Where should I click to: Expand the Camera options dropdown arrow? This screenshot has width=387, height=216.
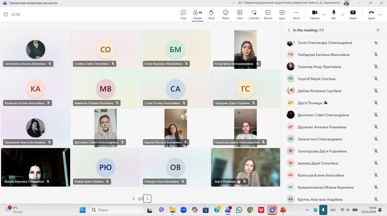coord(324,14)
